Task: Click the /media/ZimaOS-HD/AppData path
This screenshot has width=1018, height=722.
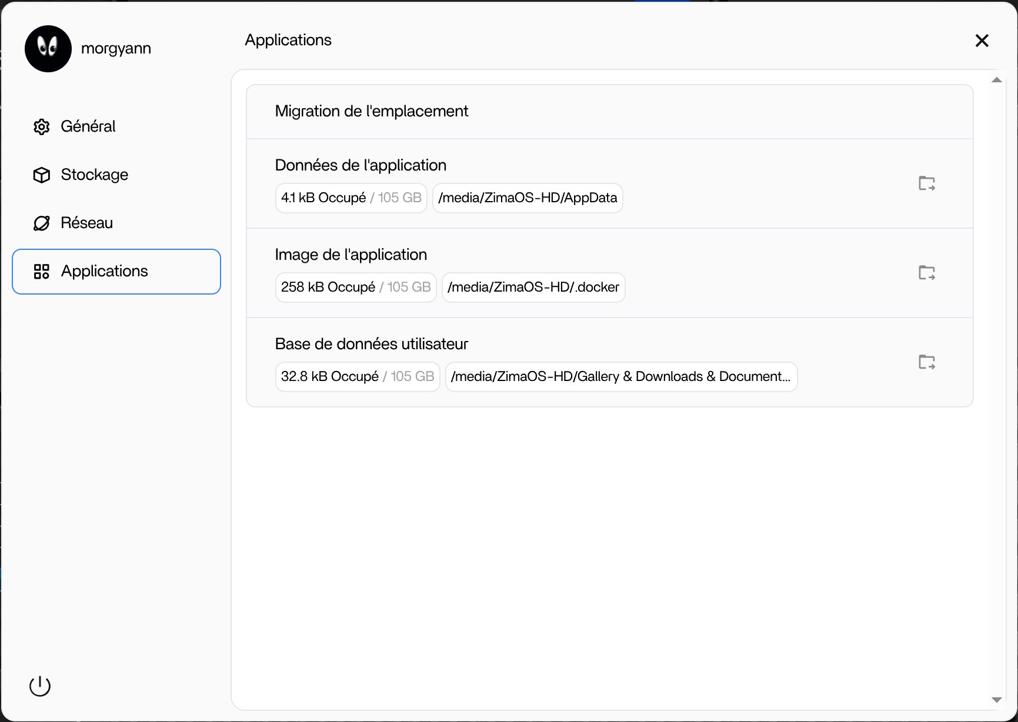Action: [528, 198]
